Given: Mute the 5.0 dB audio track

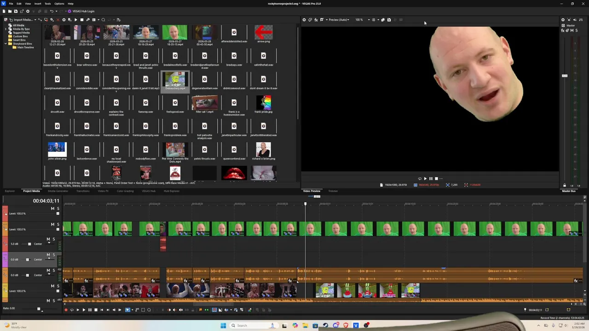Looking at the screenshot, I should [x=48, y=239].
